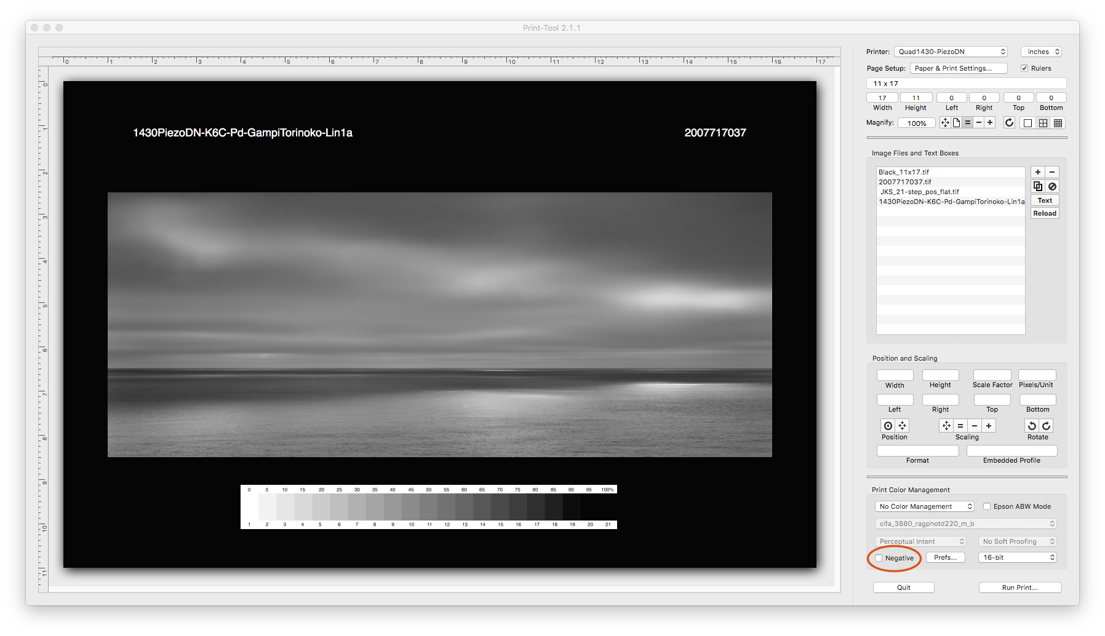The width and height of the screenshot is (1105, 636).
Task: Click the Scaling plus button
Action: click(989, 426)
